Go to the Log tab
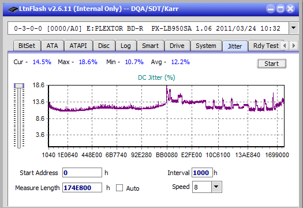 coord(126,46)
